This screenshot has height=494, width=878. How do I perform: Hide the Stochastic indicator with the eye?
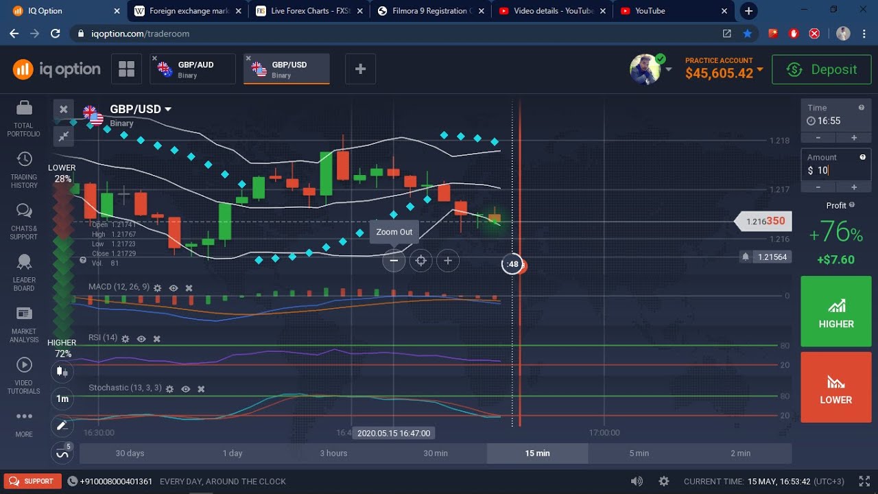185,388
